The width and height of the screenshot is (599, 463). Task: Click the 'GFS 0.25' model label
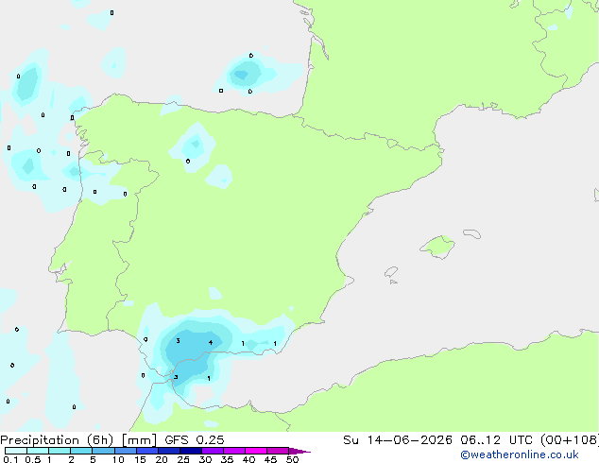[194, 440]
